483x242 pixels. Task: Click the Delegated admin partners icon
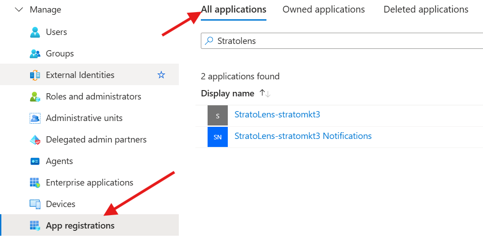pyautogui.click(x=35, y=139)
